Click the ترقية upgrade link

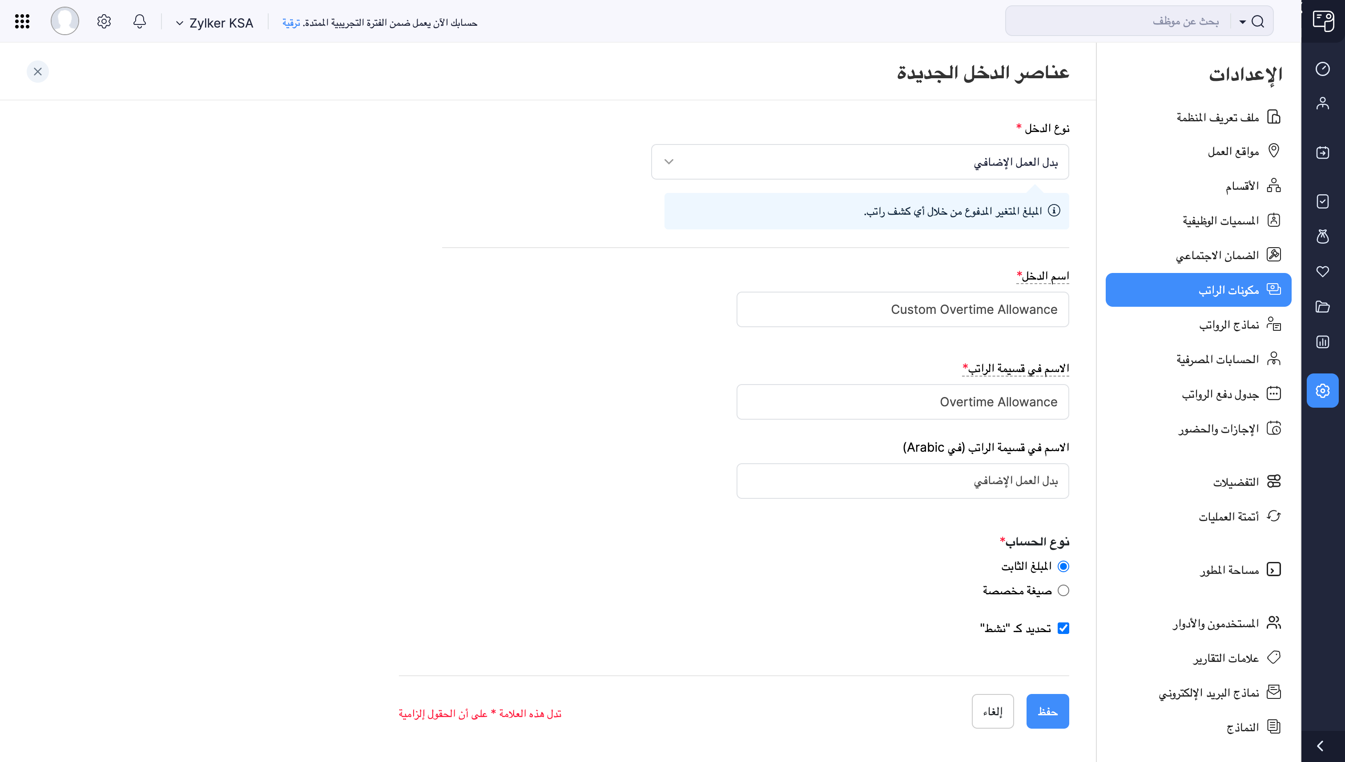coord(291,23)
